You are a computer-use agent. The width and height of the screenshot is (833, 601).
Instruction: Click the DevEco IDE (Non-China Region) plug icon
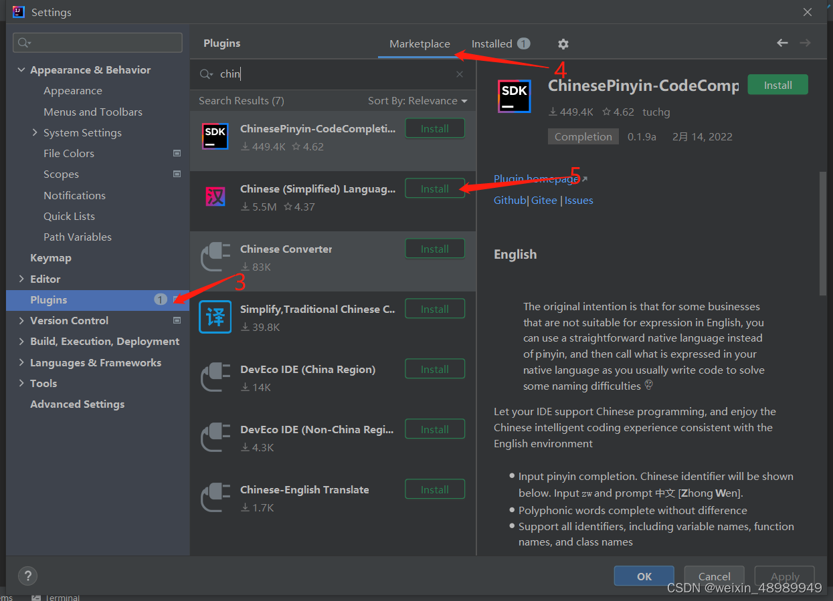tap(215, 438)
